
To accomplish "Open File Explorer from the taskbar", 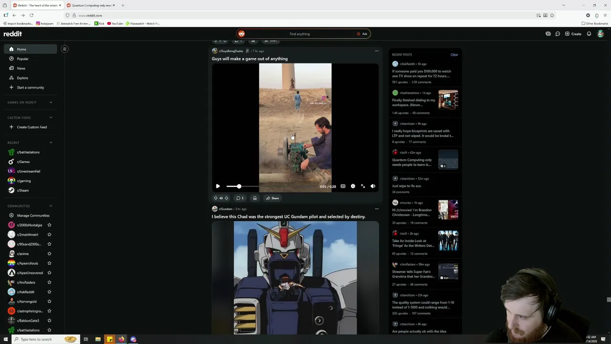I will click(98, 339).
